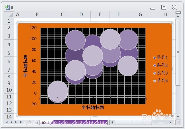Click the horizontal scrollbar thumb

[x=133, y=123]
